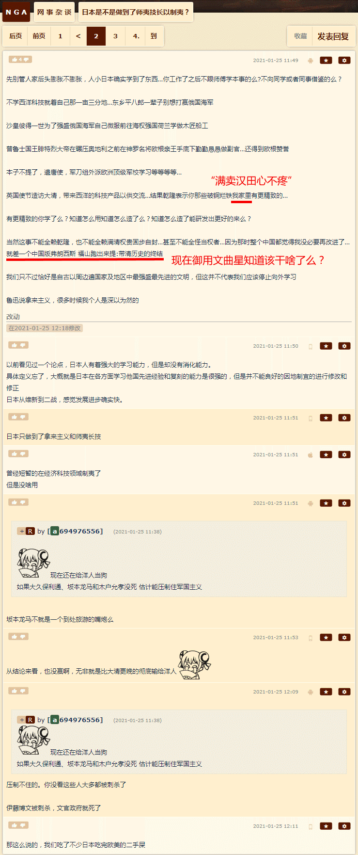Viewport: 358px width, 855px height.
Task: Click the NGA logo
Action: coord(16,12)
